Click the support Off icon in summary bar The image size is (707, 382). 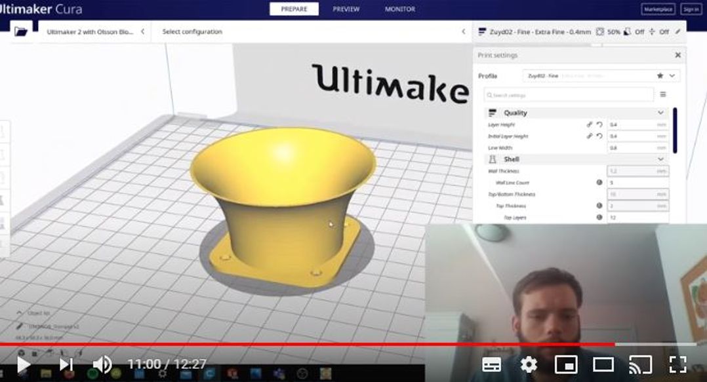coord(627,32)
